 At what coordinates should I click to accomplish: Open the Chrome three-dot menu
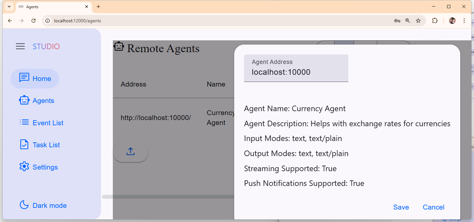(x=464, y=21)
